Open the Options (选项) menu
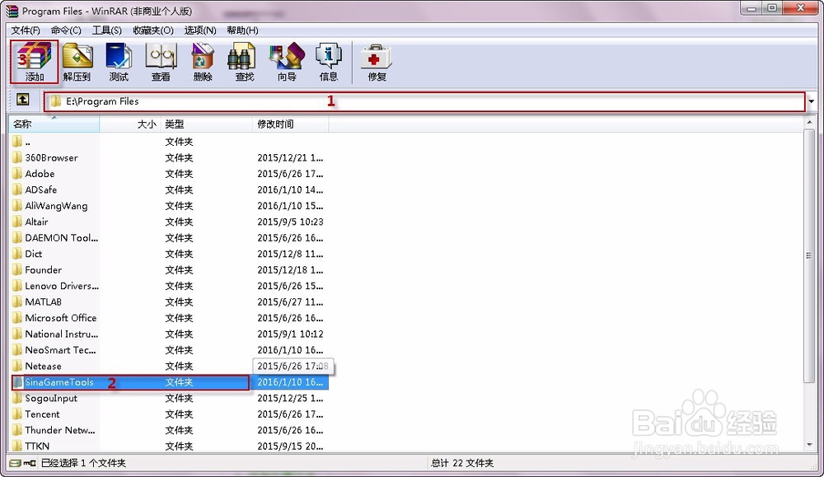The height and width of the screenshot is (477, 824). pyautogui.click(x=200, y=30)
